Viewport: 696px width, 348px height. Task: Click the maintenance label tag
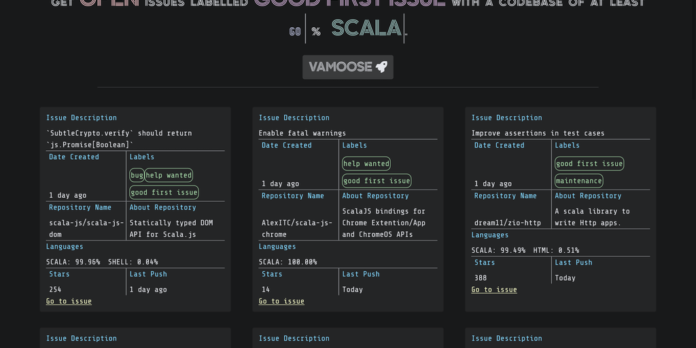coord(579,181)
